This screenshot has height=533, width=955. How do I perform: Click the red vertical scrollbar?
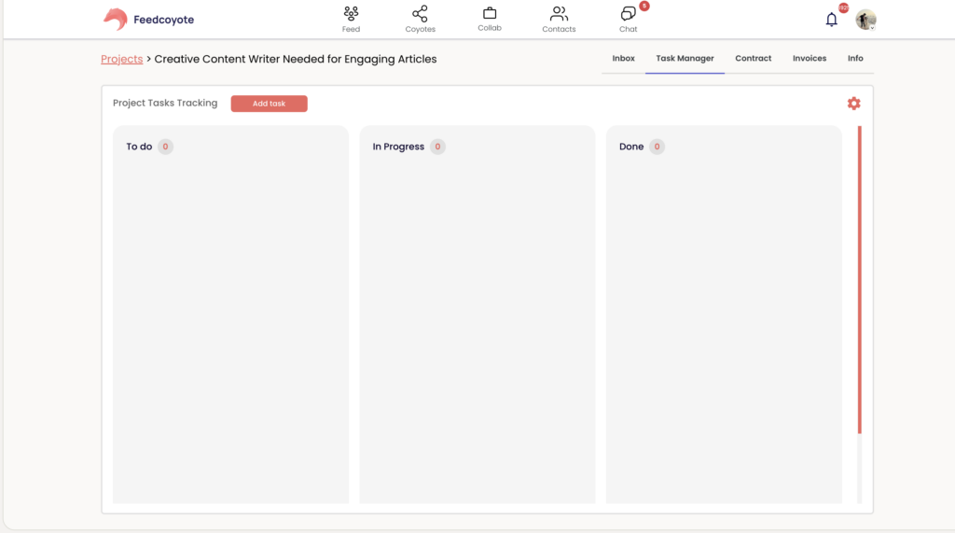[859, 280]
